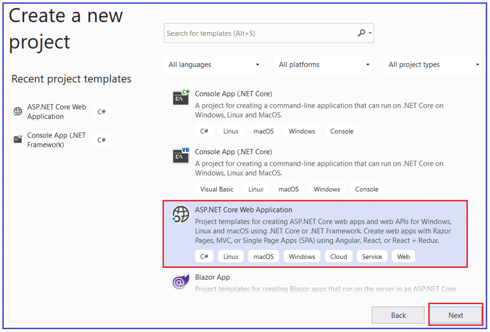Click recent Console App (.NET Framework) icon

[18, 139]
